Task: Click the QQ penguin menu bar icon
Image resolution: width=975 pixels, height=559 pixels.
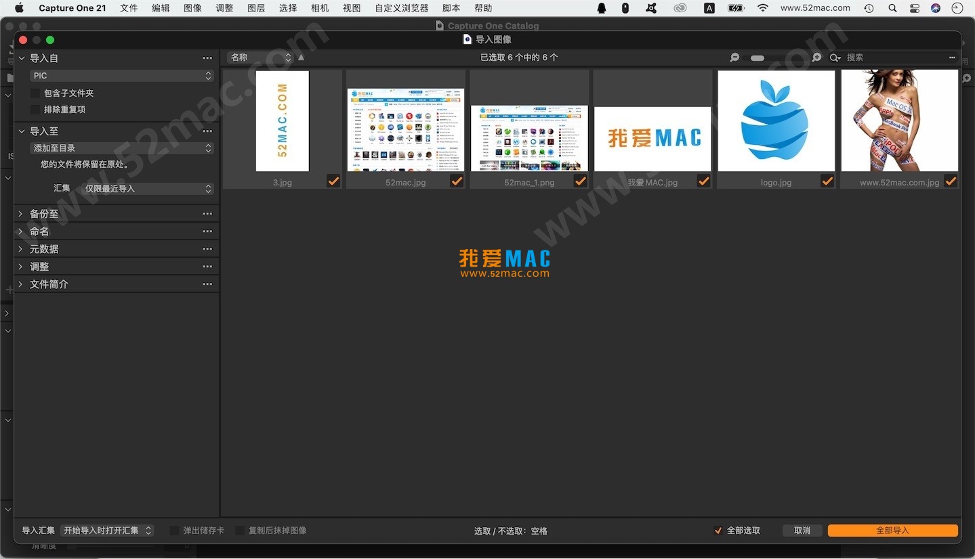Action: click(602, 8)
